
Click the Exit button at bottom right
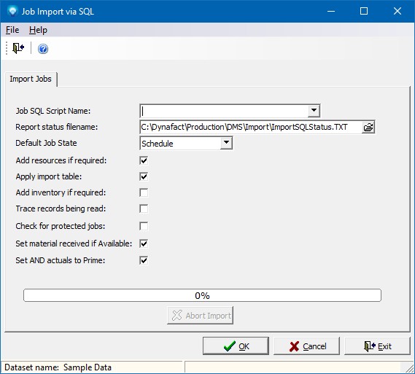point(377,346)
